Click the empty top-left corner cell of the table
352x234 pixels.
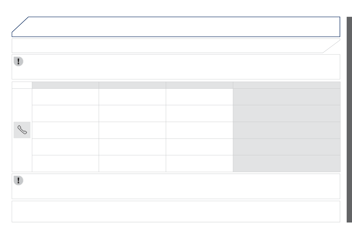(x=22, y=85)
